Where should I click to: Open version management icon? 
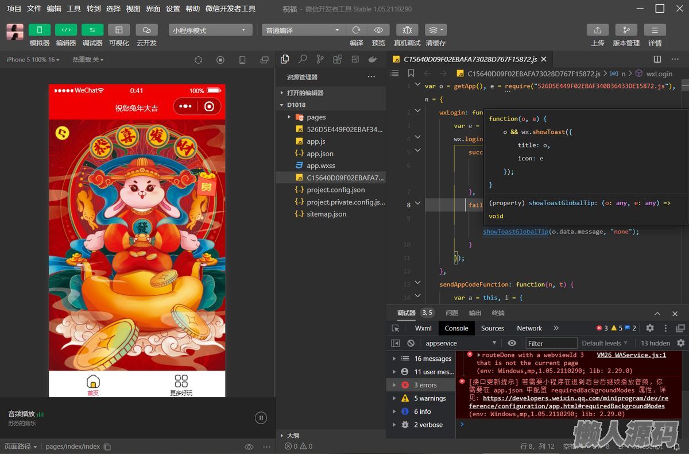[626, 30]
